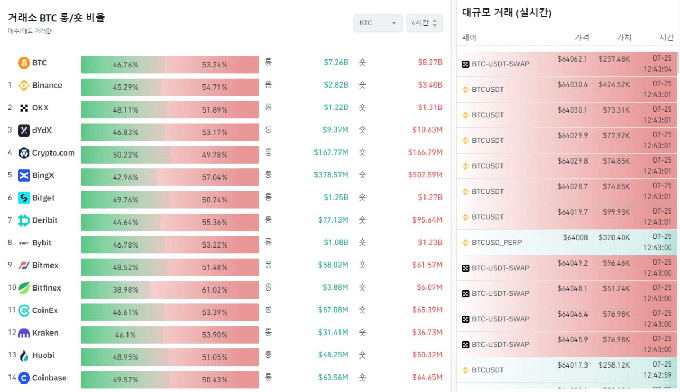Click Binance icon beside $424.52K BTCUSDT trade

pyautogui.click(x=465, y=90)
